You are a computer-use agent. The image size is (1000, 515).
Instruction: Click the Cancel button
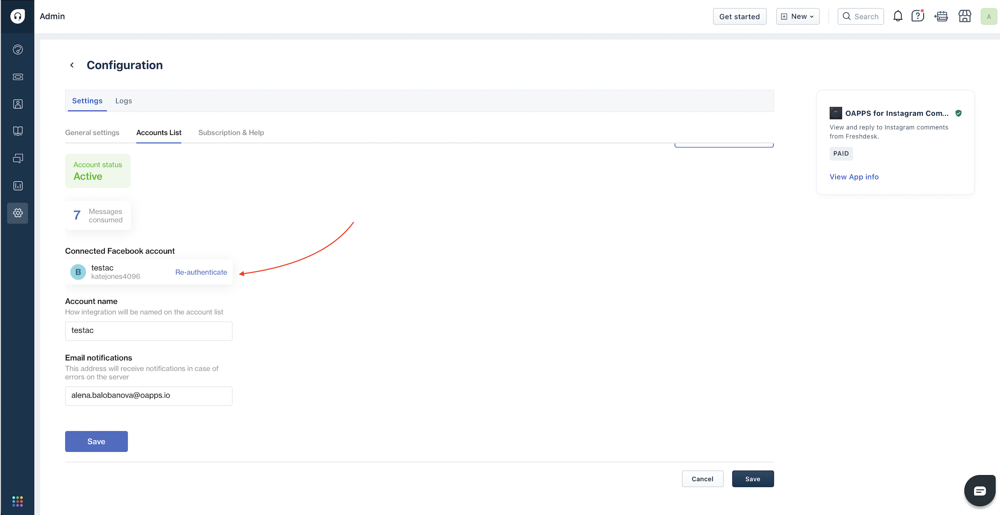(x=703, y=479)
